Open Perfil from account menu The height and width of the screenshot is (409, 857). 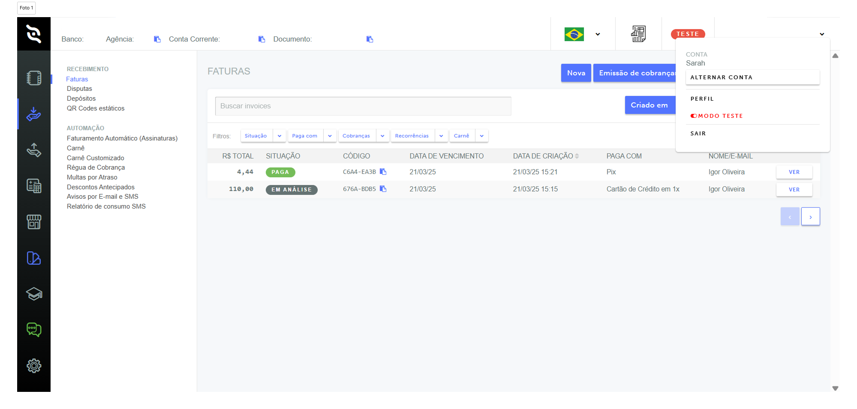click(702, 99)
